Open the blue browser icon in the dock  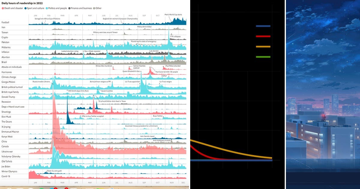pyautogui.click(x=51, y=188)
